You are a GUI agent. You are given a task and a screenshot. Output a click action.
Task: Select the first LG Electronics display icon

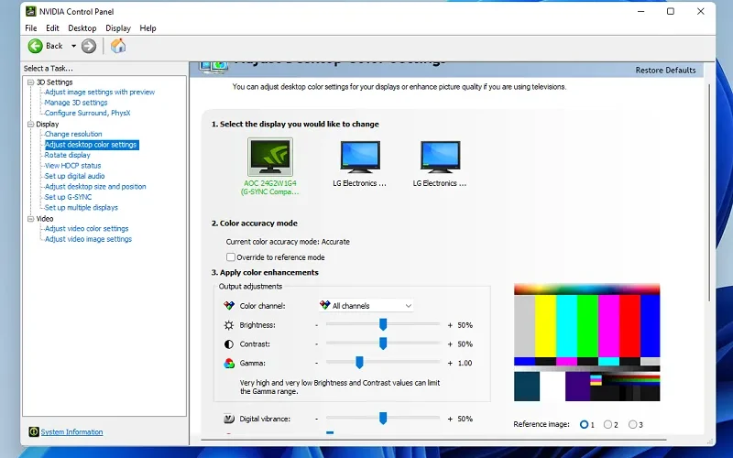(x=360, y=157)
